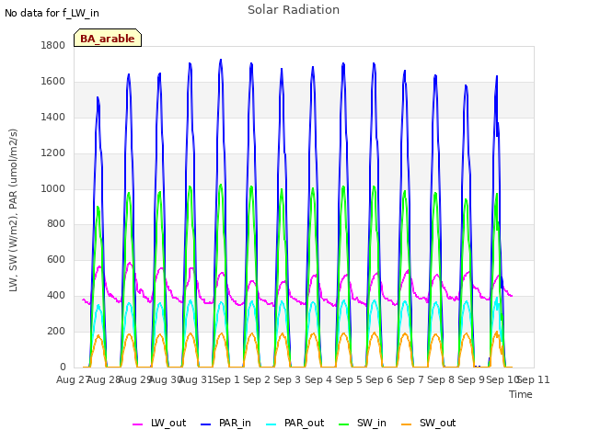Click the 200 y-axis tick label
589x441 pixels.
point(56,332)
